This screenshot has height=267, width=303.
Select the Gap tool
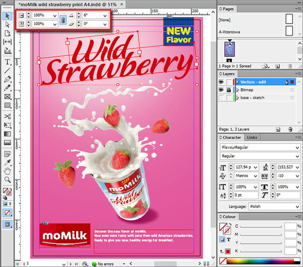8,42
